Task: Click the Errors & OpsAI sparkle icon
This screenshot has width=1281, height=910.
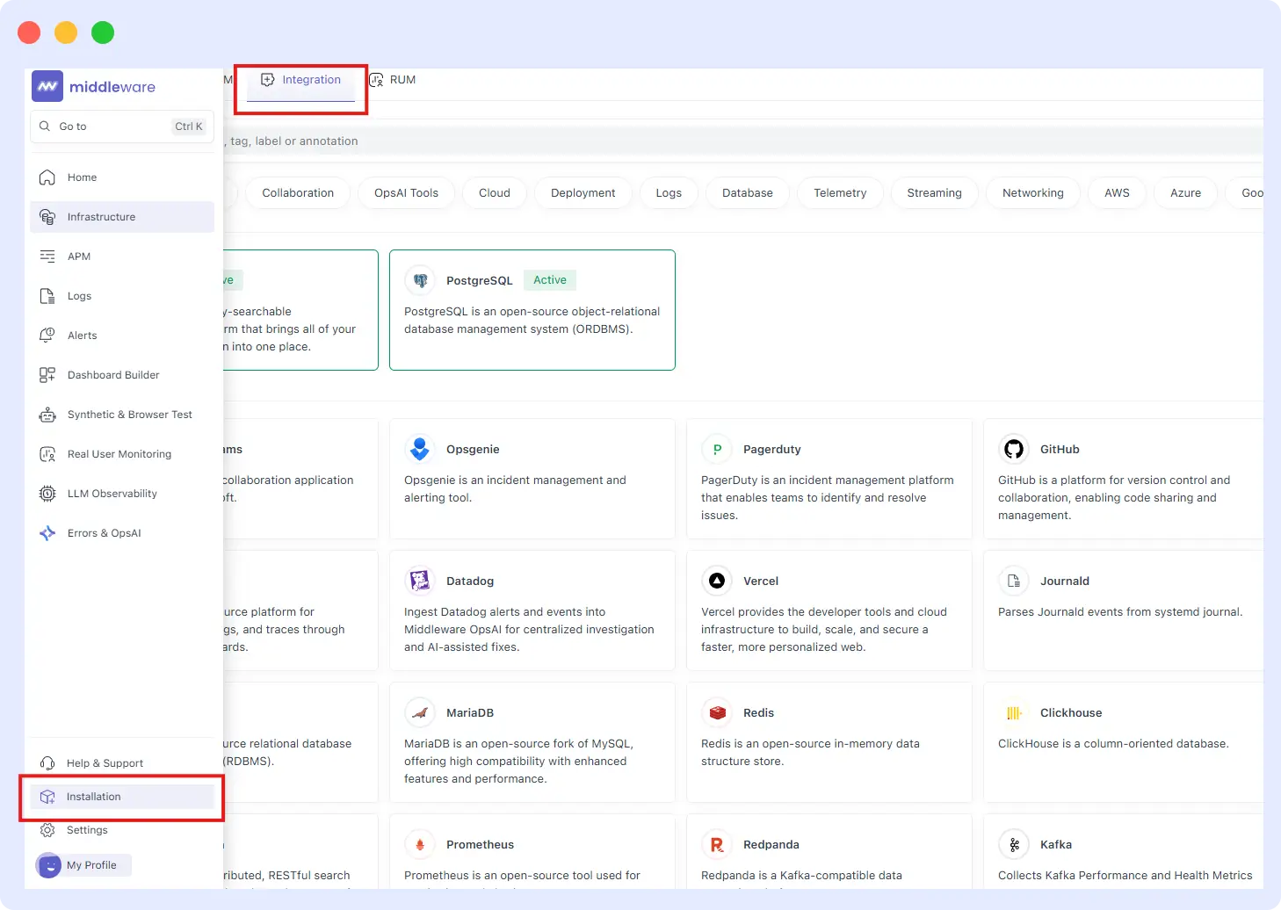Action: [x=47, y=533]
